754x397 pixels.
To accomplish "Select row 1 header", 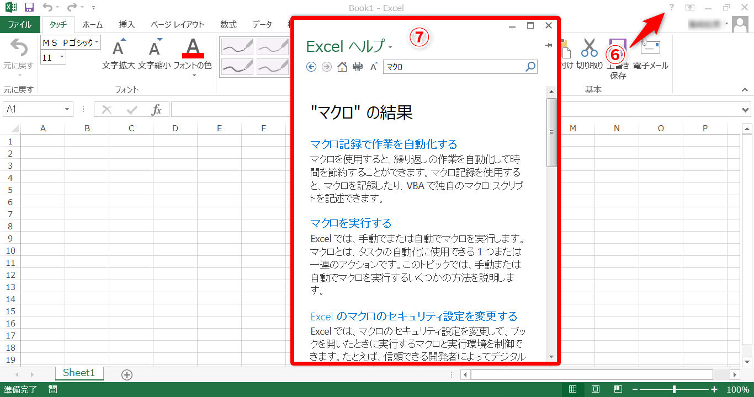I will [x=10, y=141].
